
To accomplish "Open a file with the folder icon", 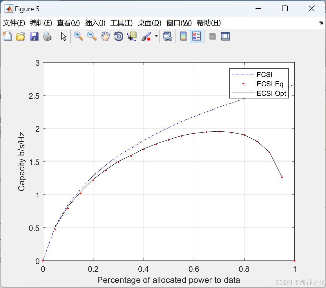I will 20,36.
